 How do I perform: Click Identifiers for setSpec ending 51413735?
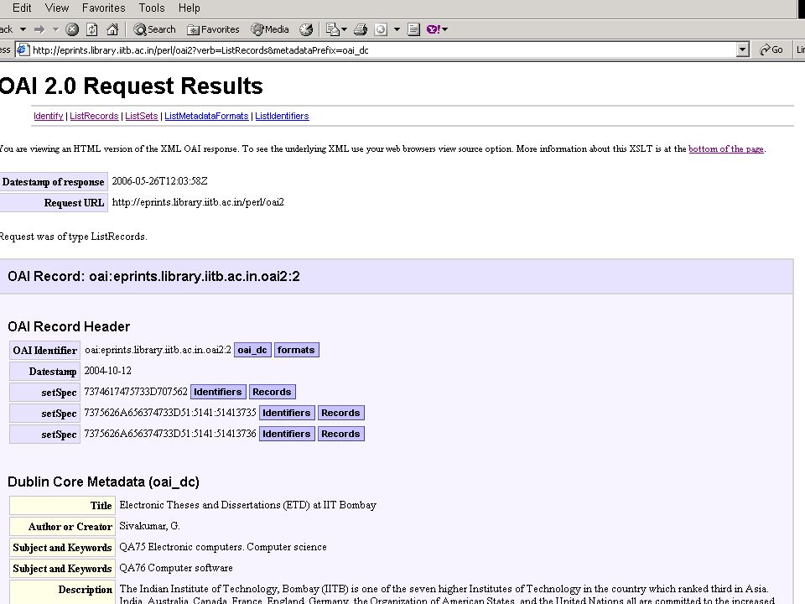(x=287, y=413)
